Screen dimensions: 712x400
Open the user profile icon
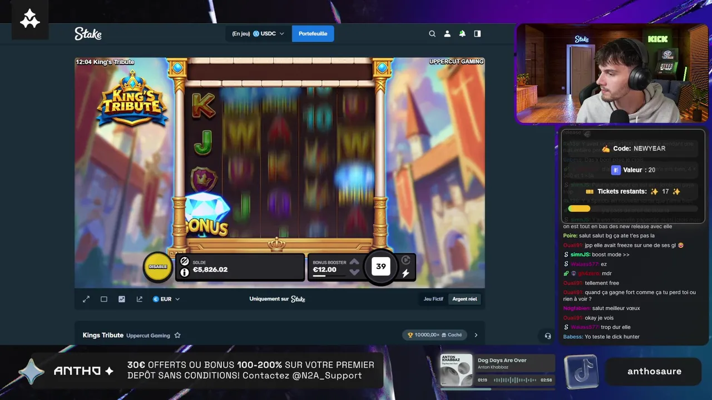(x=447, y=34)
